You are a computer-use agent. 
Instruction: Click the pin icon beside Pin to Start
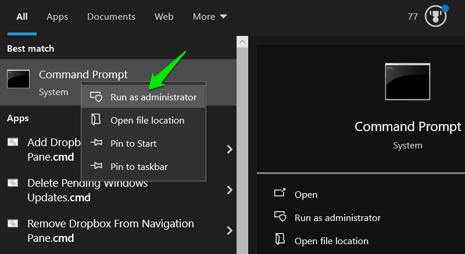[x=96, y=143]
